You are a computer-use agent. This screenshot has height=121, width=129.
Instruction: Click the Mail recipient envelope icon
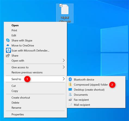(x=70, y=105)
